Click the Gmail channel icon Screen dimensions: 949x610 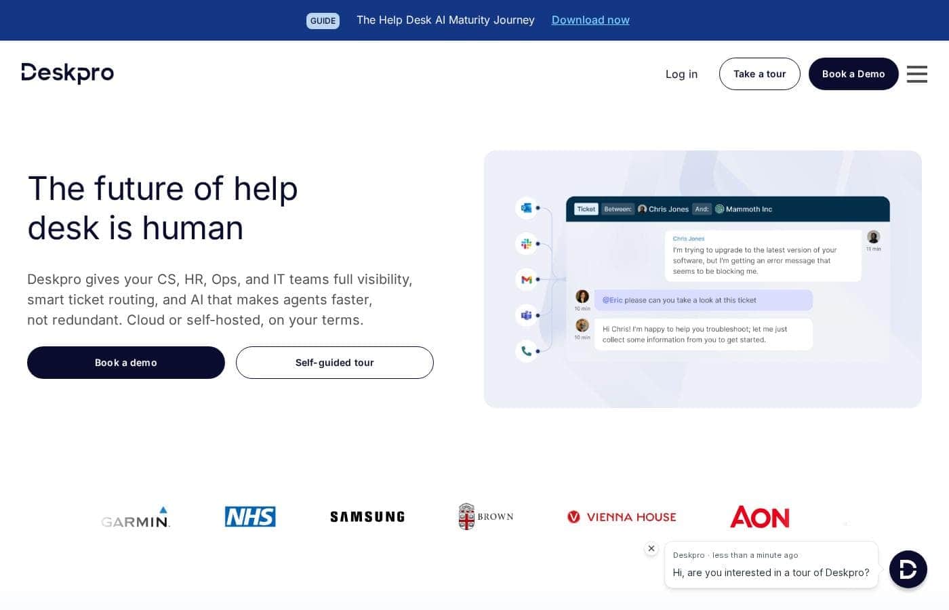pyautogui.click(x=526, y=279)
